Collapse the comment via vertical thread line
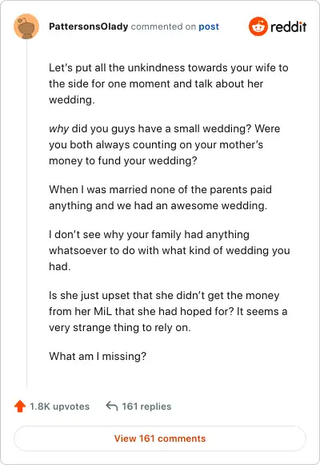The height and width of the screenshot is (465, 320). coord(26,213)
